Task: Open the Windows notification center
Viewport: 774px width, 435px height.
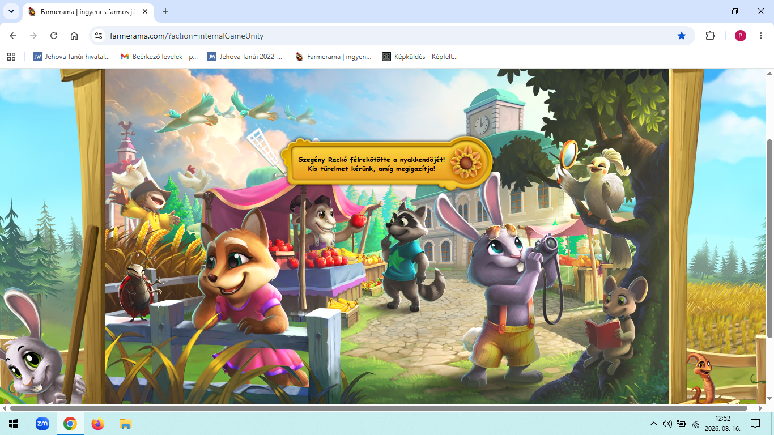Action: pos(755,424)
